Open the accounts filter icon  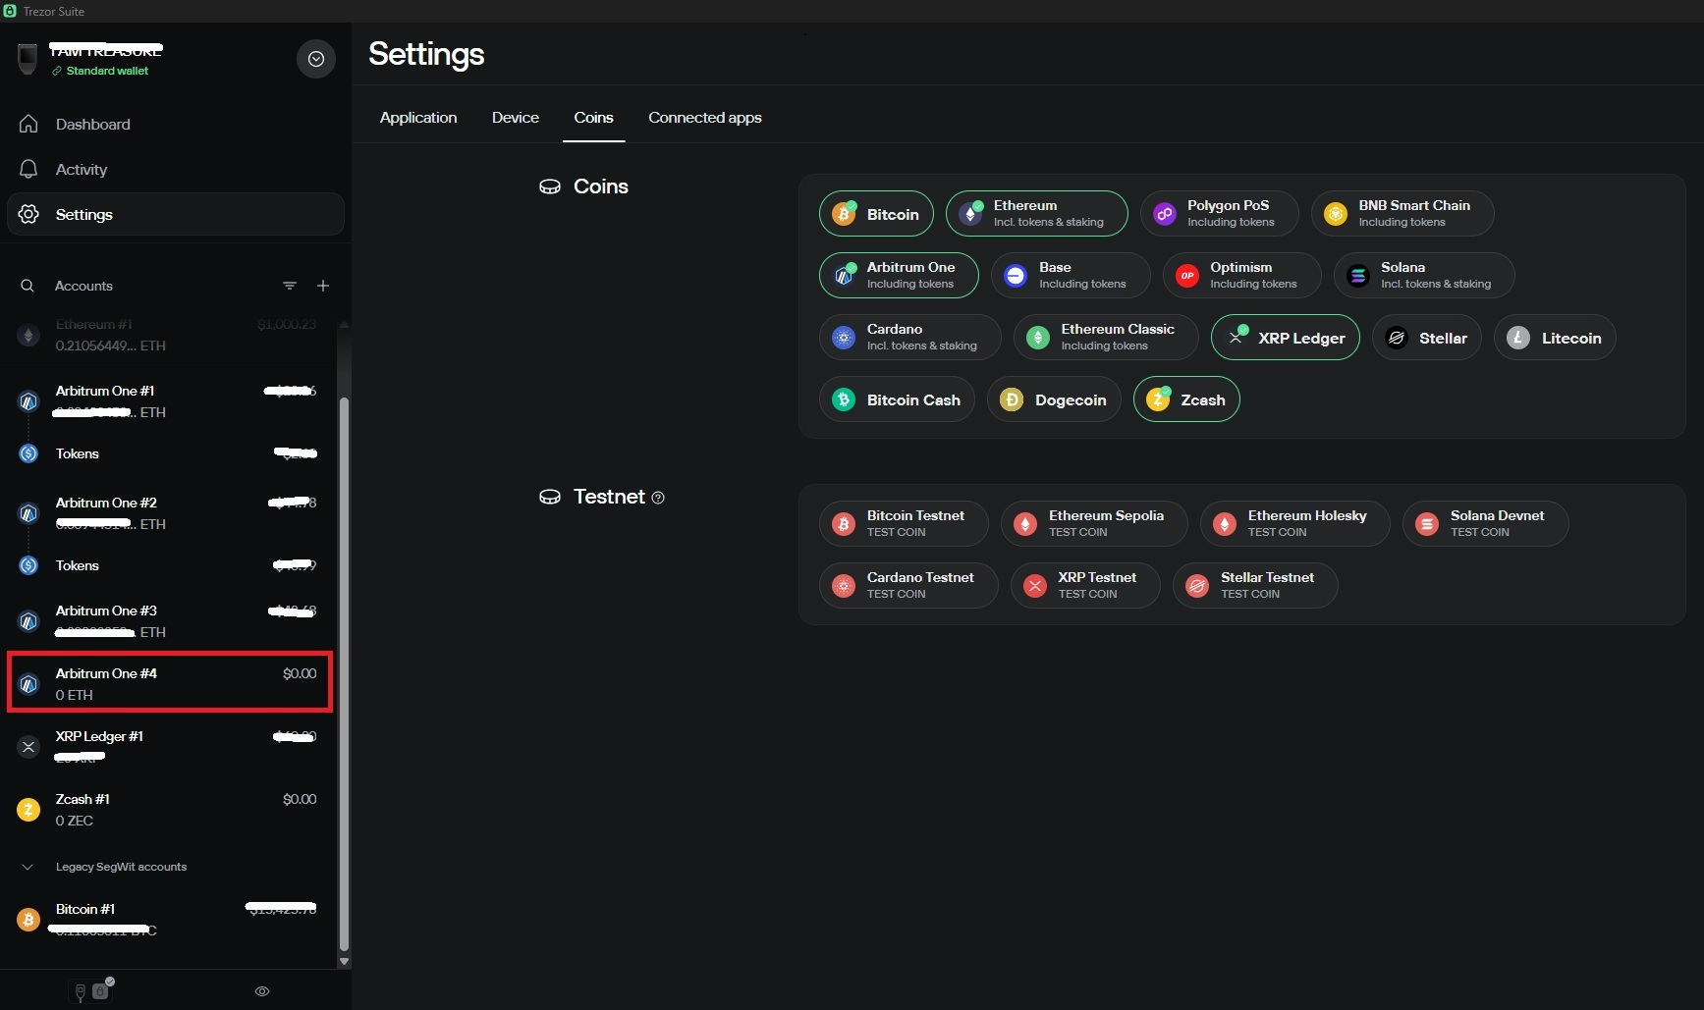click(x=290, y=286)
